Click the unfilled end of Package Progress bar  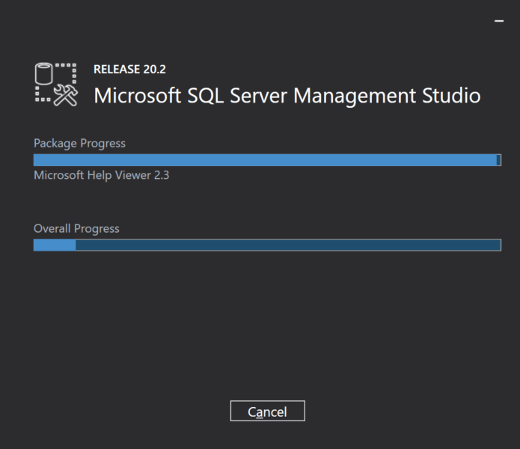(x=498, y=160)
